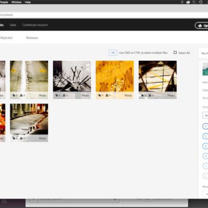Click the upload cloud icon in the Upload button

tap(200, 25)
